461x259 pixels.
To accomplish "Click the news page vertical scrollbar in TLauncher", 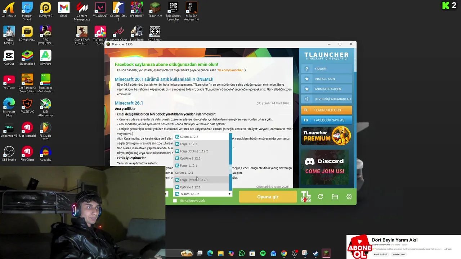I will point(355,60).
